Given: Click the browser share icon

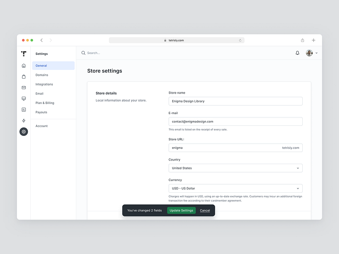Looking at the screenshot, I should coord(302,40).
